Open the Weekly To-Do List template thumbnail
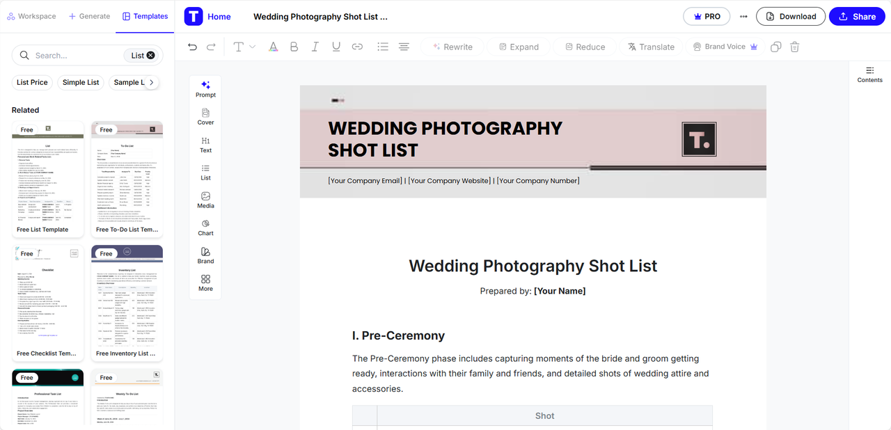 (127, 397)
